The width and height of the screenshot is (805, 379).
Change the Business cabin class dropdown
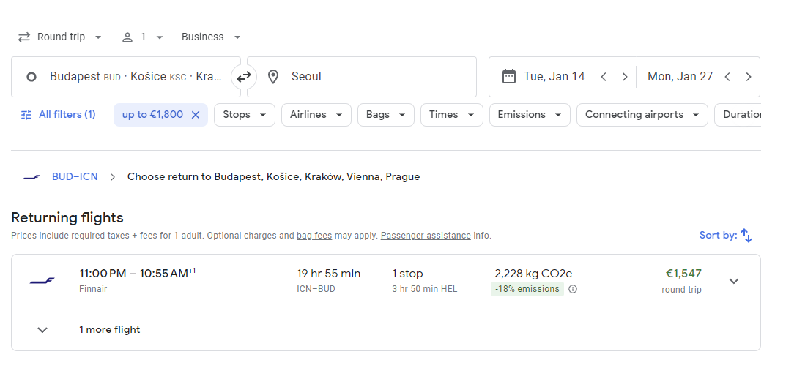[211, 37]
